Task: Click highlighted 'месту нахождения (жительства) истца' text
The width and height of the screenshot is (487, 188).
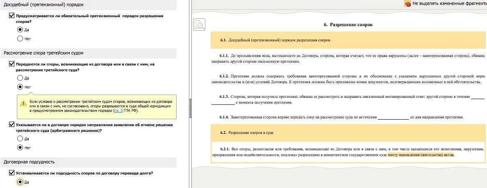Action: point(421,155)
